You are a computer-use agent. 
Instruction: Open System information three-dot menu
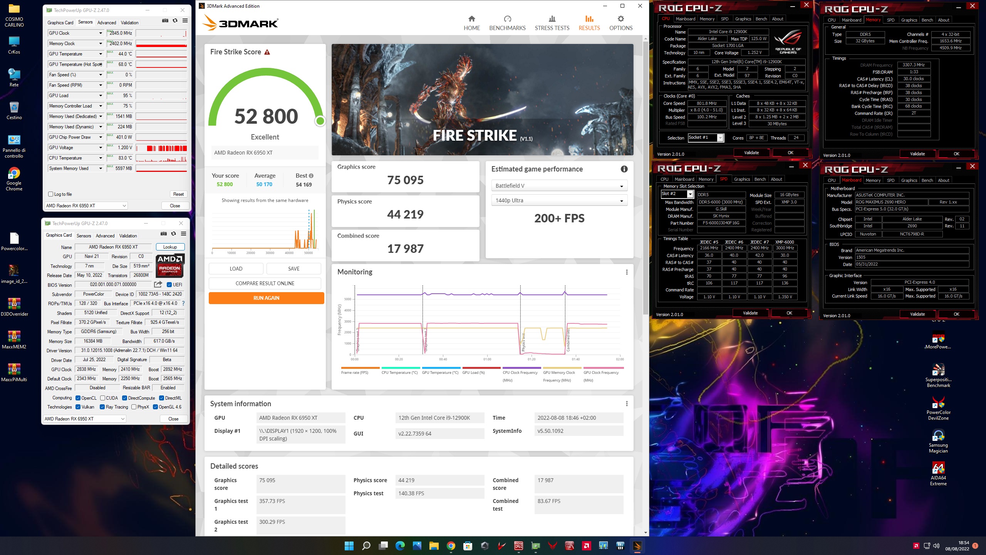pos(627,404)
